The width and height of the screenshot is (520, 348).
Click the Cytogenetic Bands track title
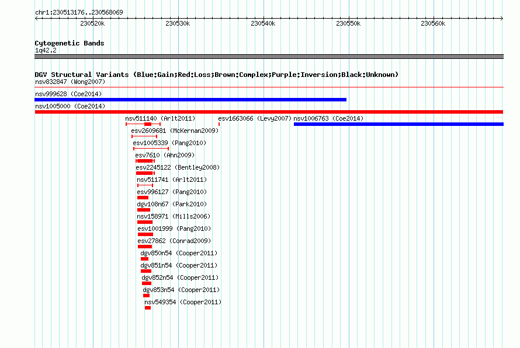(70, 43)
